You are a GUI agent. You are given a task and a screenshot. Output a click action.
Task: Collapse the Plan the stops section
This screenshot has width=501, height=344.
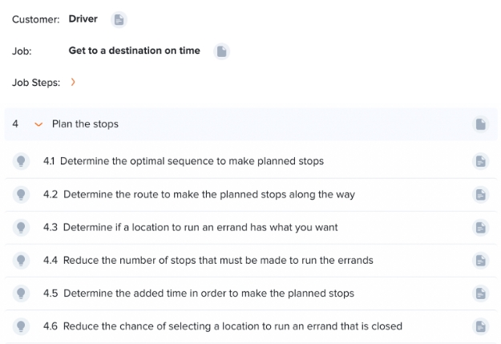tap(38, 124)
